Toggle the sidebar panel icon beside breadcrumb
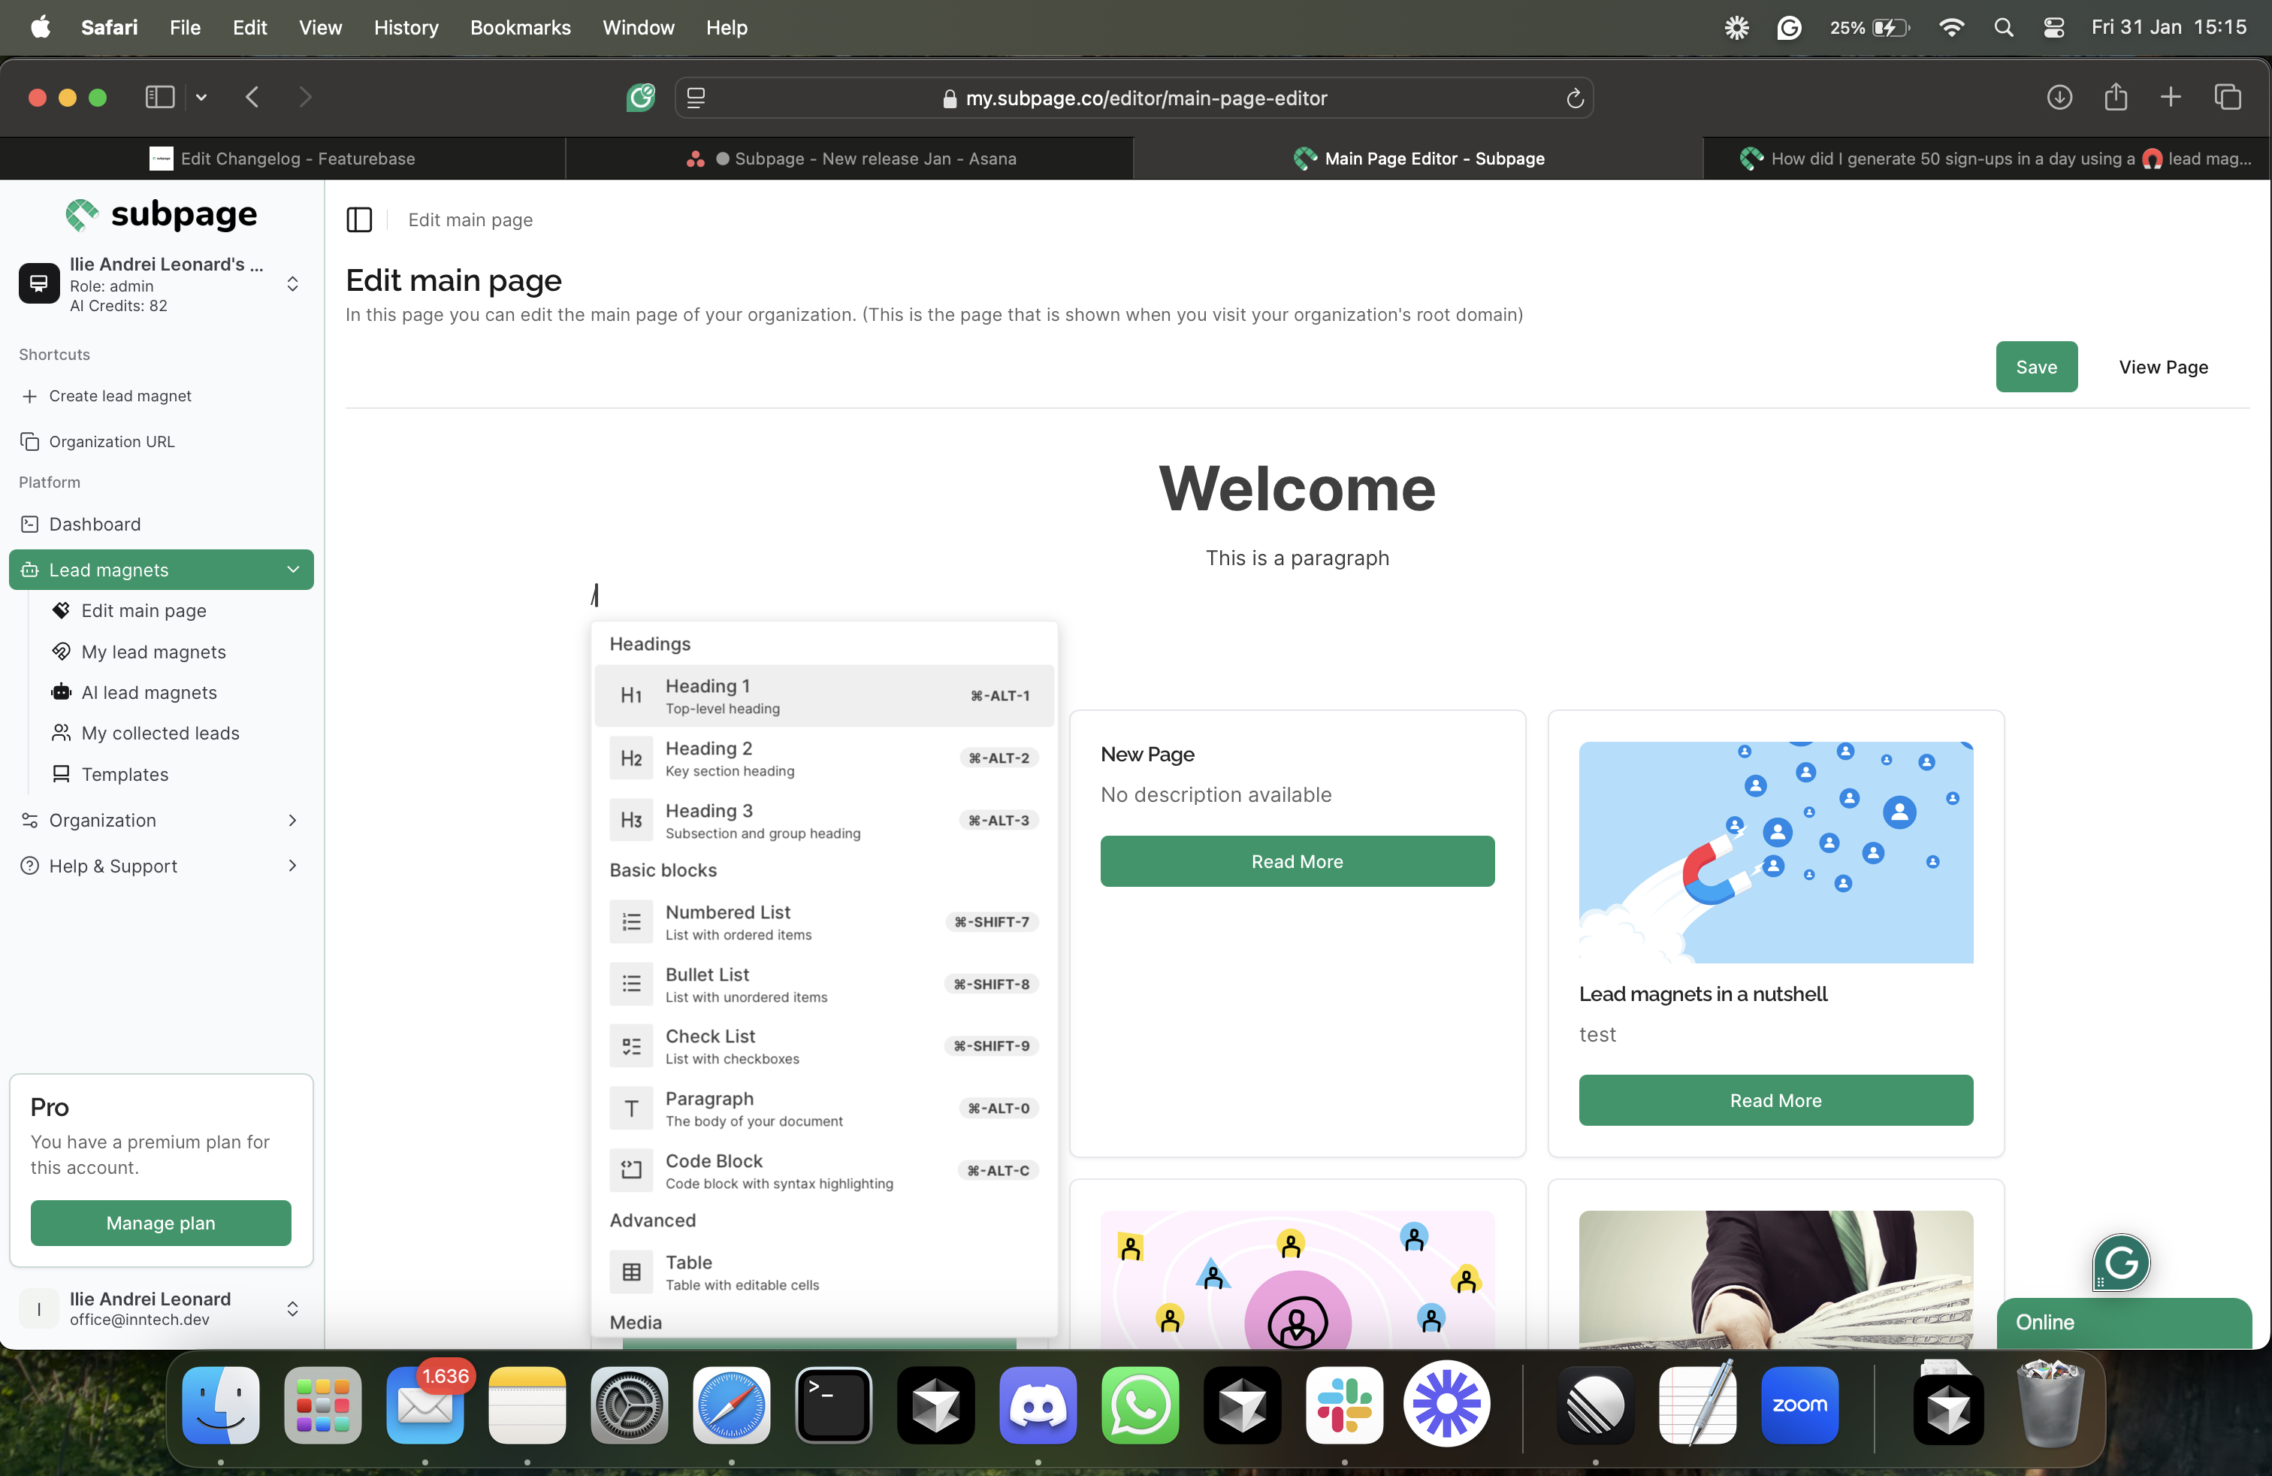The width and height of the screenshot is (2272, 1476). coord(359,219)
